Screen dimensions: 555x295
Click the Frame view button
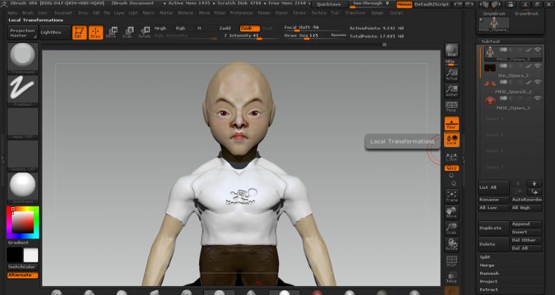pyautogui.click(x=452, y=197)
